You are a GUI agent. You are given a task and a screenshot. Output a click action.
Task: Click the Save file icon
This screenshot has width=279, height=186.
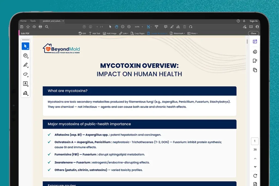22,27
